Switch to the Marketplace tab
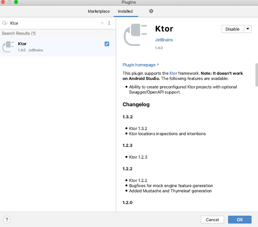 99,11
